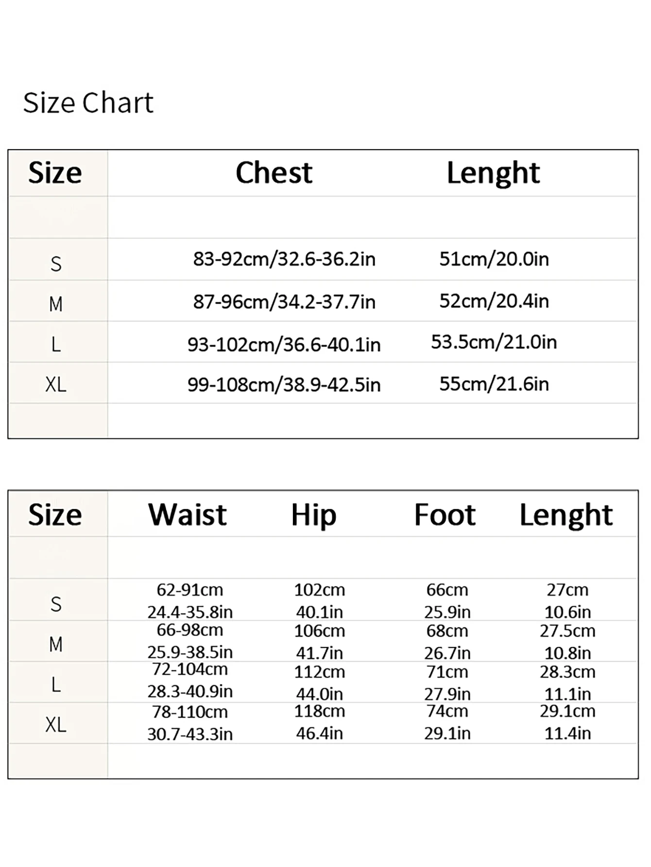Select the 29.1cm length value
651x867 pixels.
click(567, 711)
